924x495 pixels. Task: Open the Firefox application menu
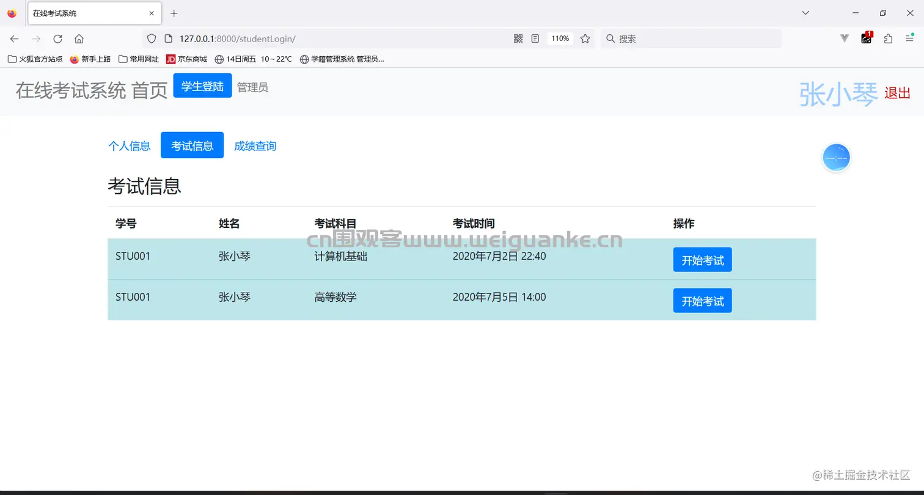click(909, 38)
